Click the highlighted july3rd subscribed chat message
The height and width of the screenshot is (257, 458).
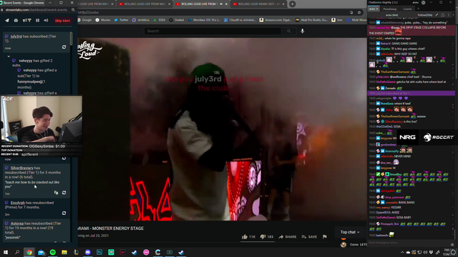[x=411, y=94]
